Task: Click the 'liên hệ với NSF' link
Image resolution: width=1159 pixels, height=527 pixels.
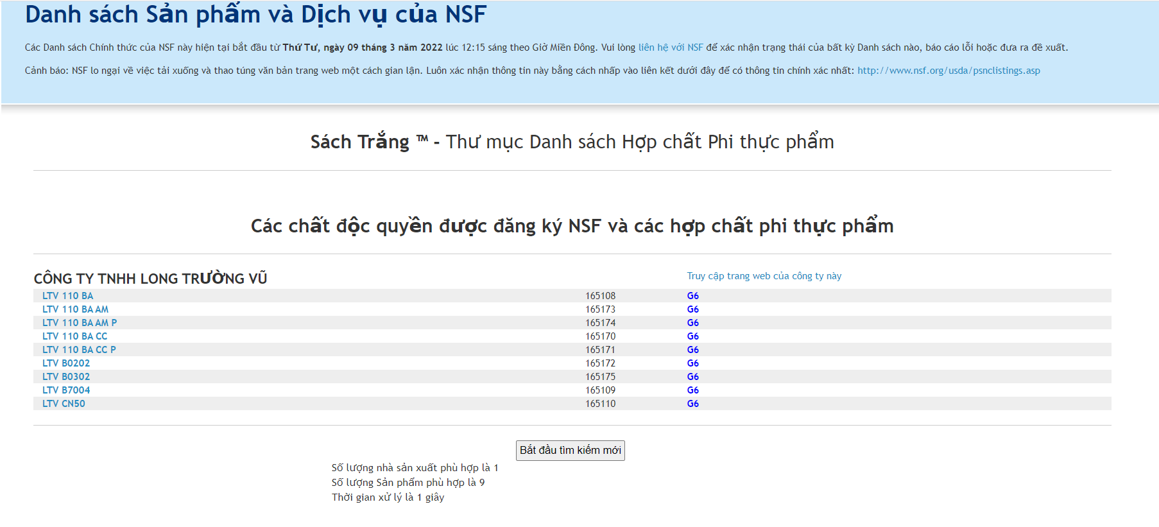Action: 670,48
